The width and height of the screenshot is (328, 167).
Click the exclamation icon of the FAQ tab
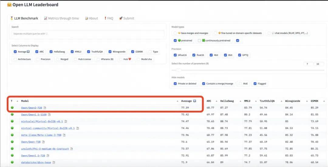[x=105, y=18]
